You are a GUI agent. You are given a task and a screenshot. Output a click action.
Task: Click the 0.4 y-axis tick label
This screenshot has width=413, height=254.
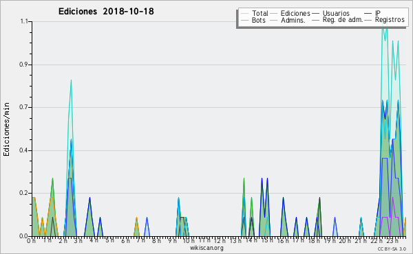tap(23, 150)
